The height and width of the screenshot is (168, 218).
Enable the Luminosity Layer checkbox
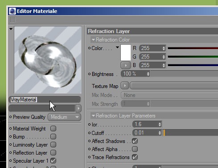point(53,145)
